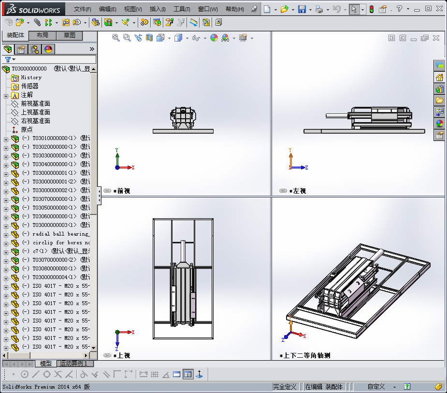Click the Rebuild traffic light icon
Image resolution: width=447 pixels, height=393 pixels.
point(372,9)
